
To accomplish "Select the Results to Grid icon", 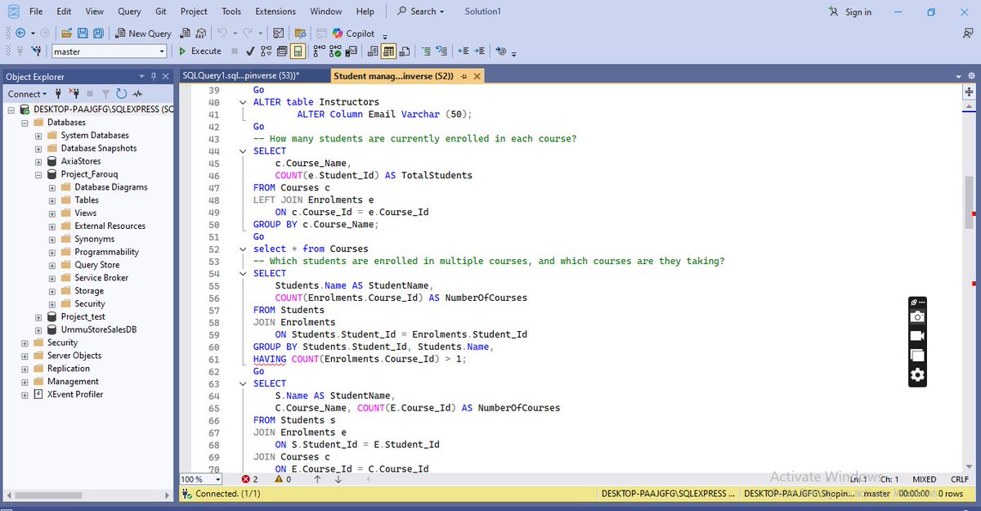I will [389, 51].
